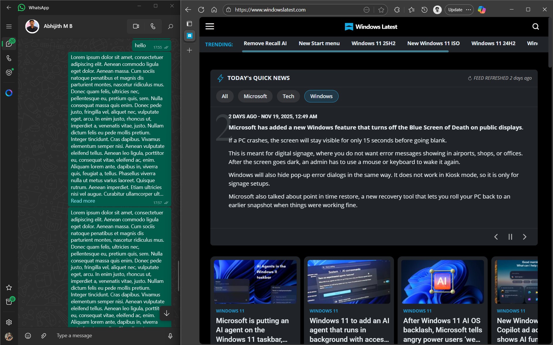Search within Abhijith's chat

[x=170, y=26]
